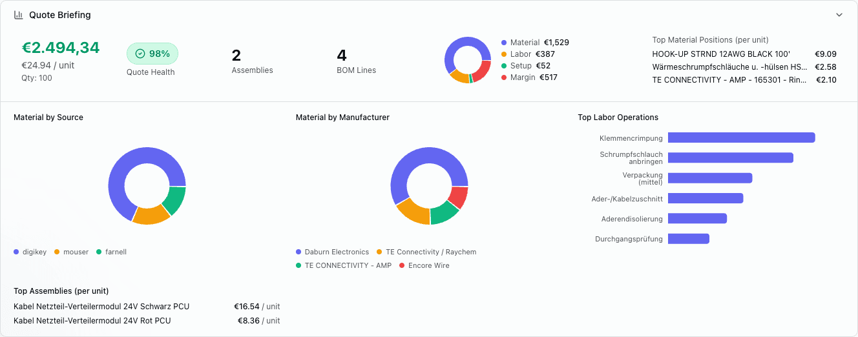Click the Material by Source heading

pos(48,117)
